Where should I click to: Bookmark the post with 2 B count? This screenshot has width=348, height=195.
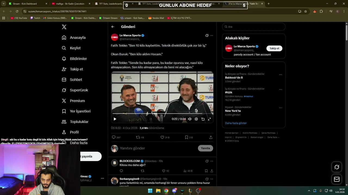coord(189,137)
